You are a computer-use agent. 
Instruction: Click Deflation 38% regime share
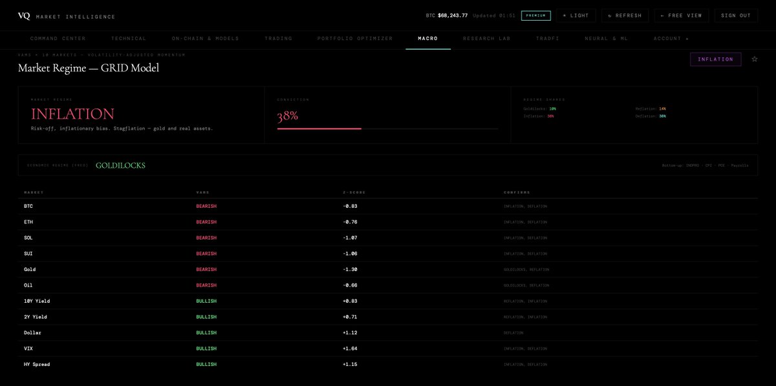pyautogui.click(x=651, y=116)
